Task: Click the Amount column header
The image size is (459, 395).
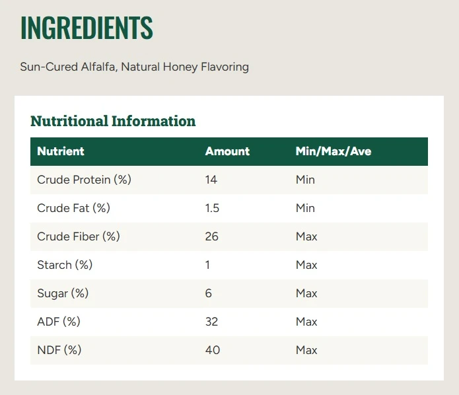Action: click(227, 151)
